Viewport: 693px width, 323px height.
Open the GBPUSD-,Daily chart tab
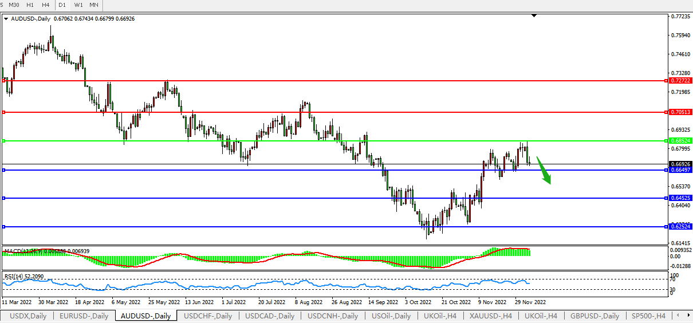point(594,316)
